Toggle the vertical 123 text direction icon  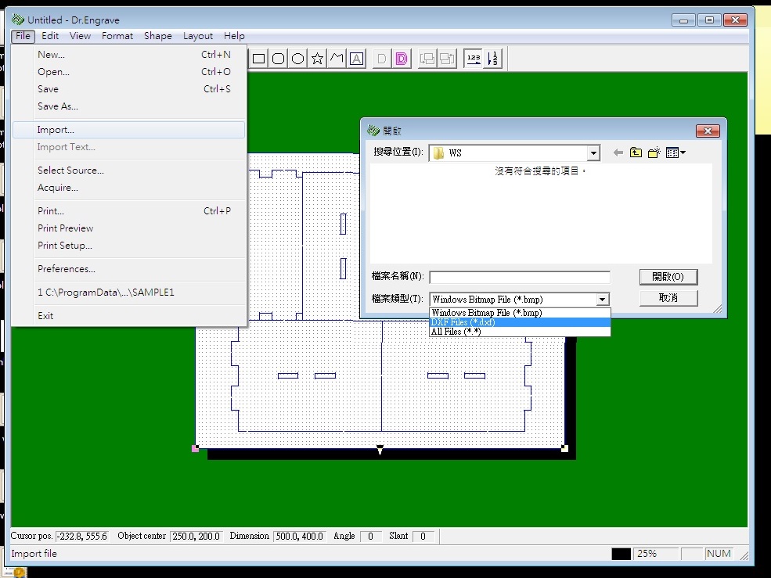pyautogui.click(x=492, y=59)
